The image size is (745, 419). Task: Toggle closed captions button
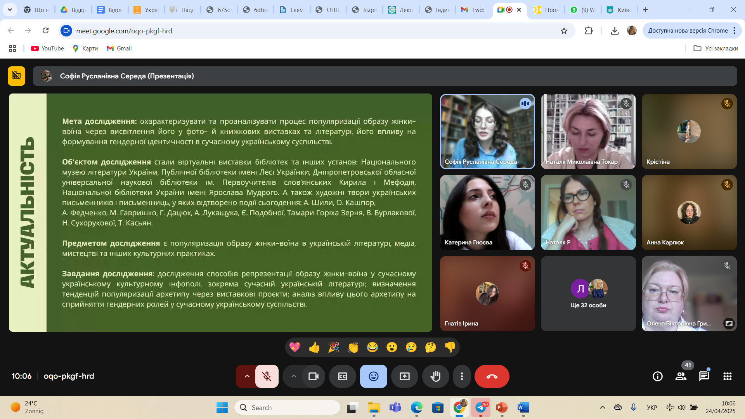tap(342, 376)
